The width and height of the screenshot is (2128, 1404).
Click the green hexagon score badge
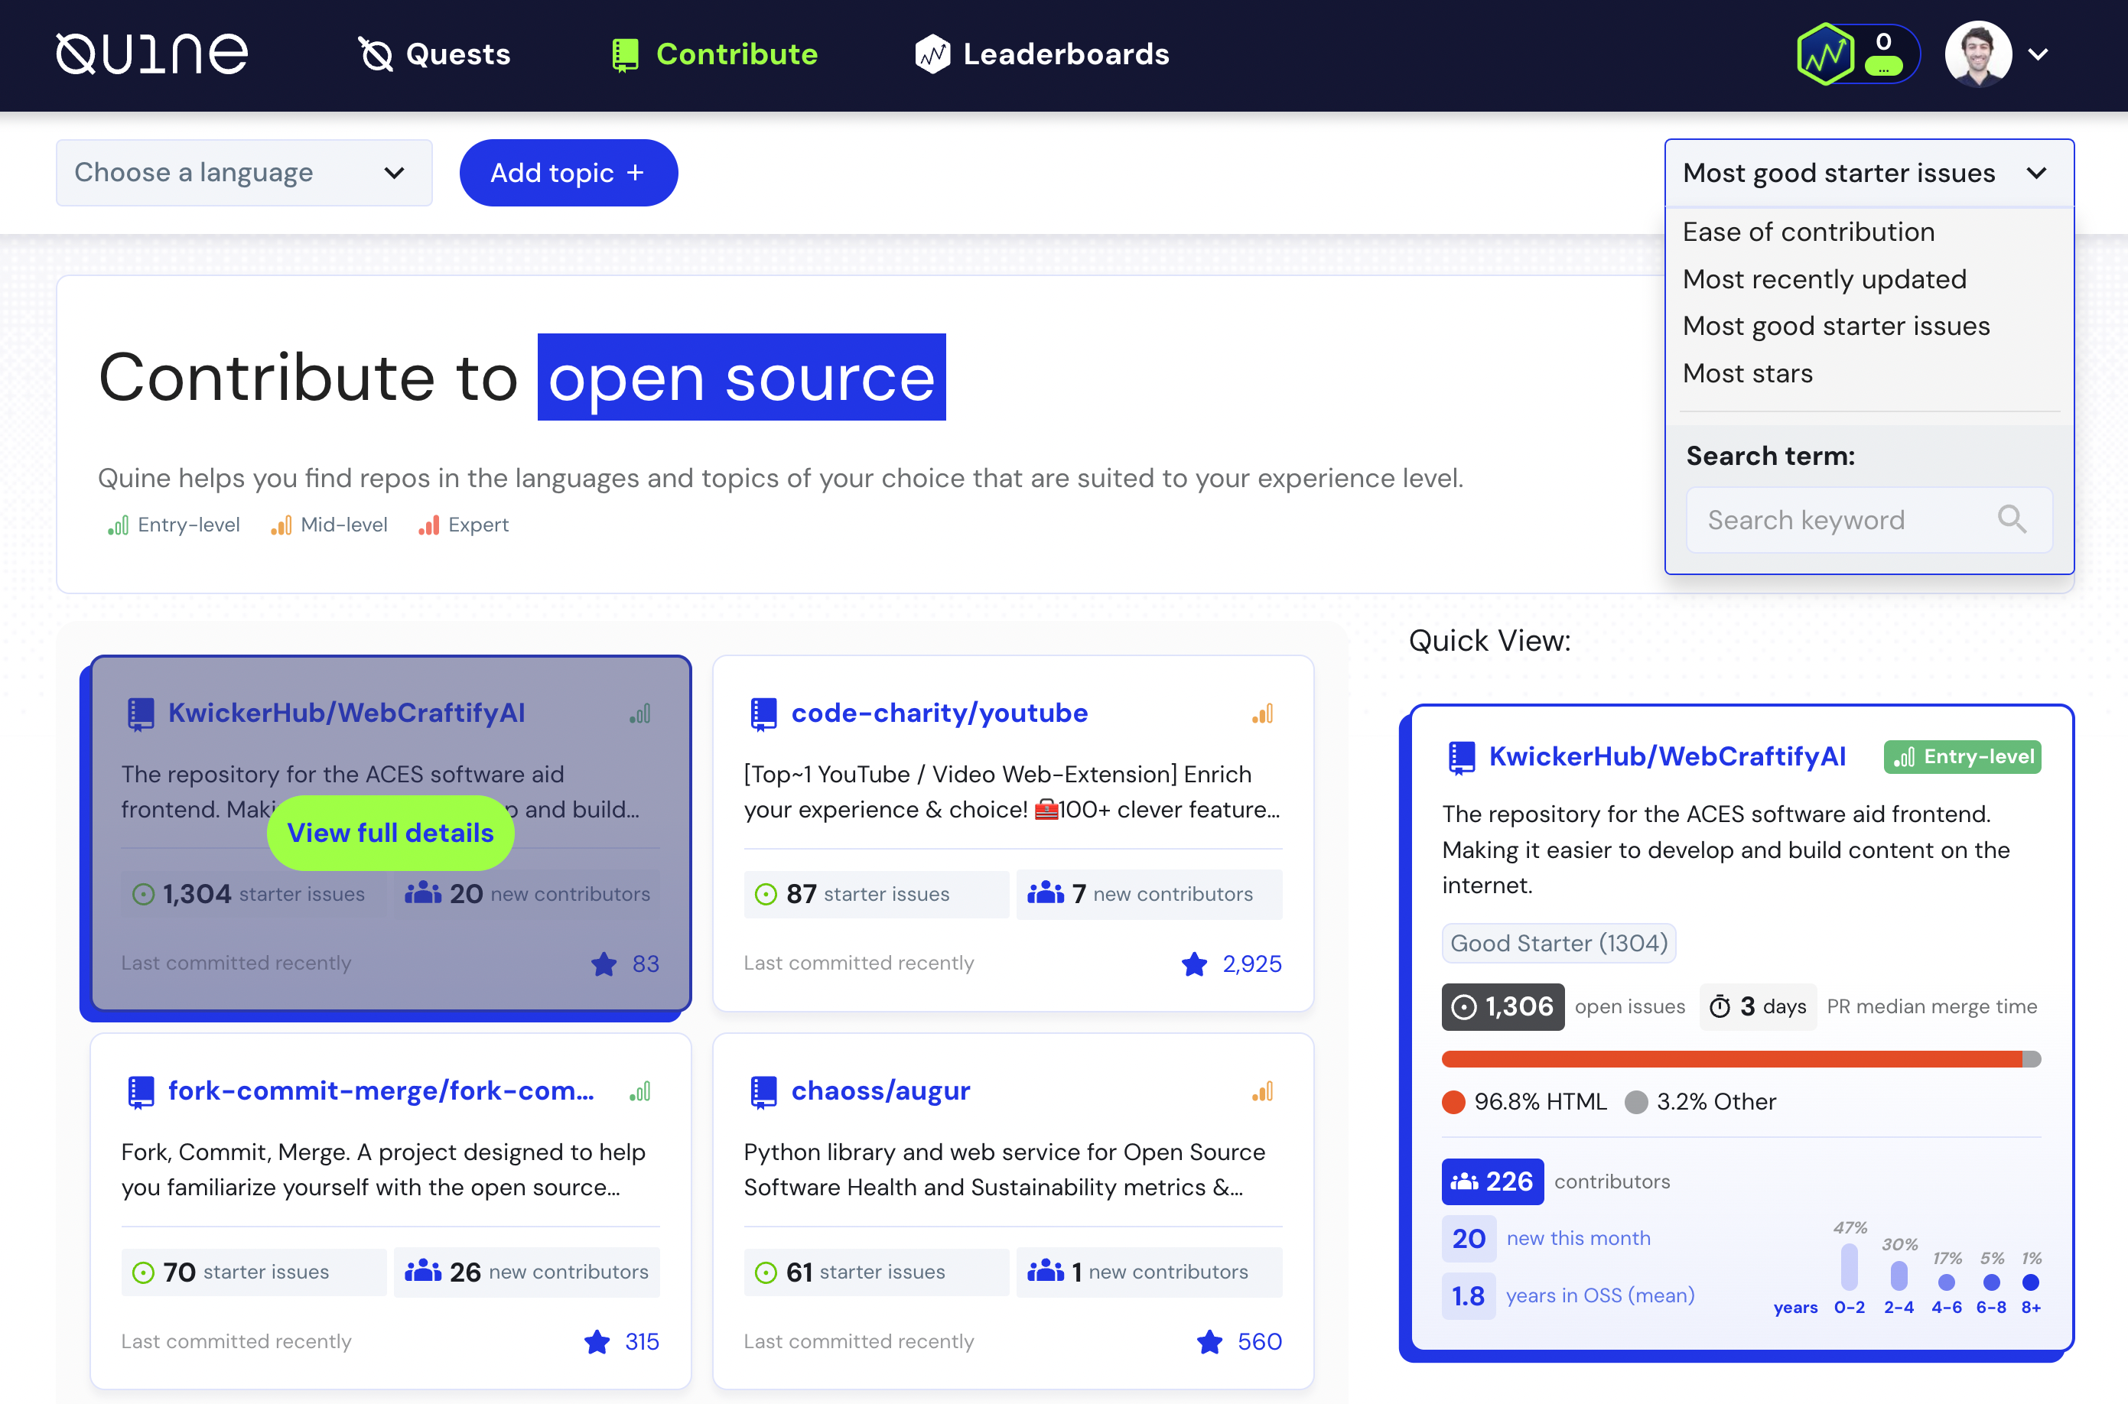(x=1824, y=54)
